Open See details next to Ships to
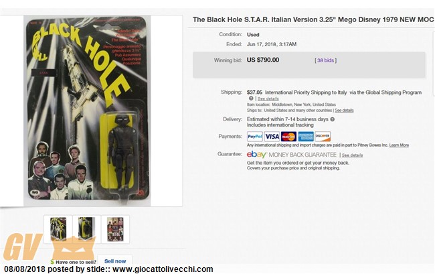The height and width of the screenshot is (274, 435). coord(344,111)
